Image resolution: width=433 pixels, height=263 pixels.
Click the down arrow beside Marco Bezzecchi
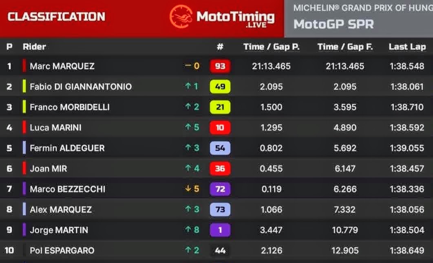click(188, 189)
